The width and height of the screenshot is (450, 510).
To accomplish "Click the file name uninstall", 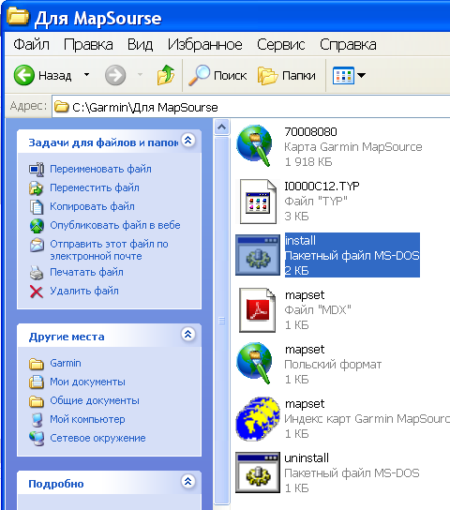I will click(307, 457).
